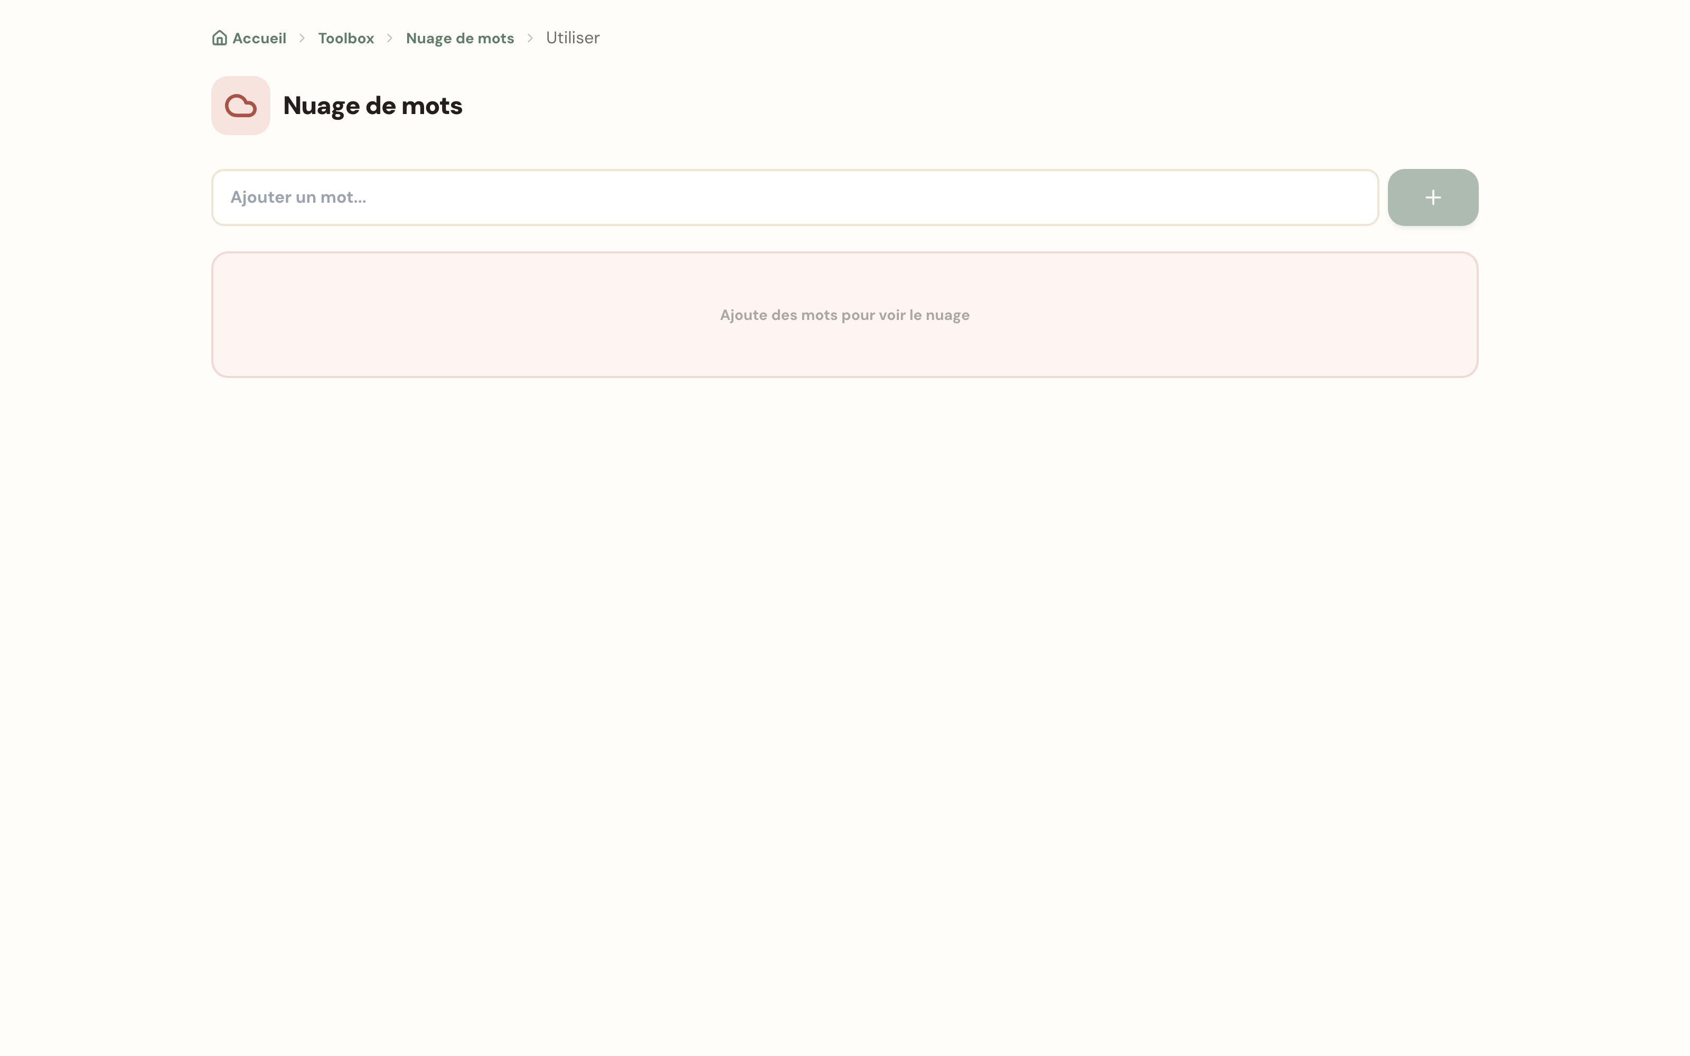Select the Utiliser breadcrumb text

click(572, 37)
